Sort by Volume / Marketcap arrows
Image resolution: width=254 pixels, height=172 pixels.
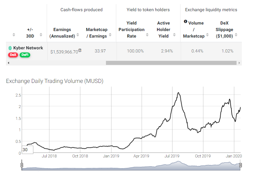click(207, 35)
